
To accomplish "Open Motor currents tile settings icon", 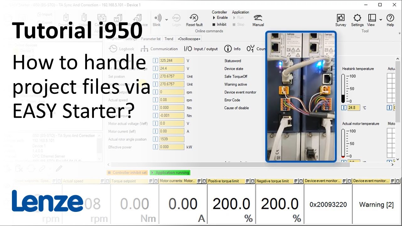I will 199,181.
